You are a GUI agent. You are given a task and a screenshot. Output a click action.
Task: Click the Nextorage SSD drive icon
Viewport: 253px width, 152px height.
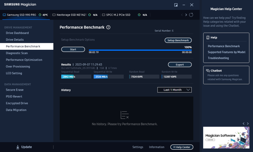click(54, 15)
